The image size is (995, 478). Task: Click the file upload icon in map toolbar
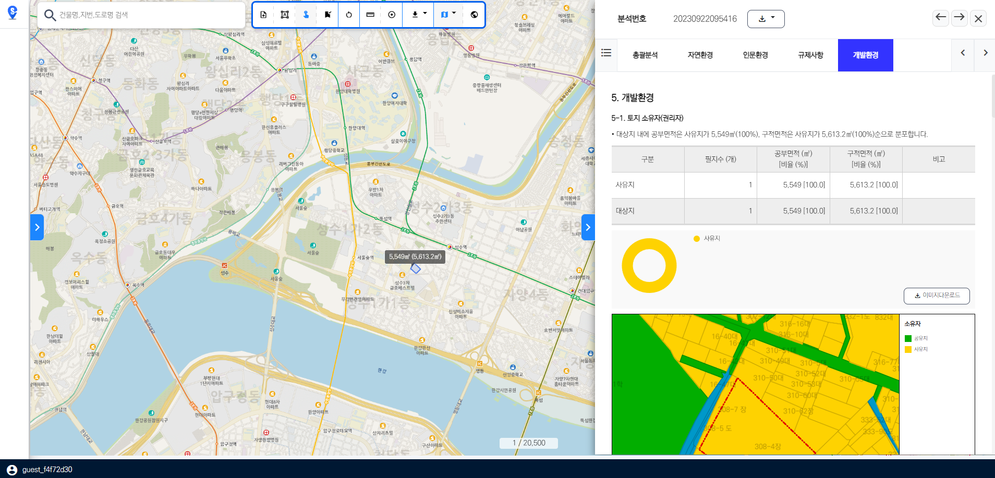pyautogui.click(x=263, y=15)
